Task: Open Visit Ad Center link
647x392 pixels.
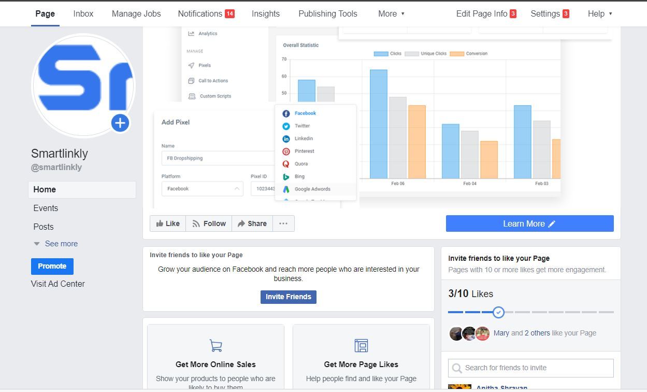Action: pos(58,284)
